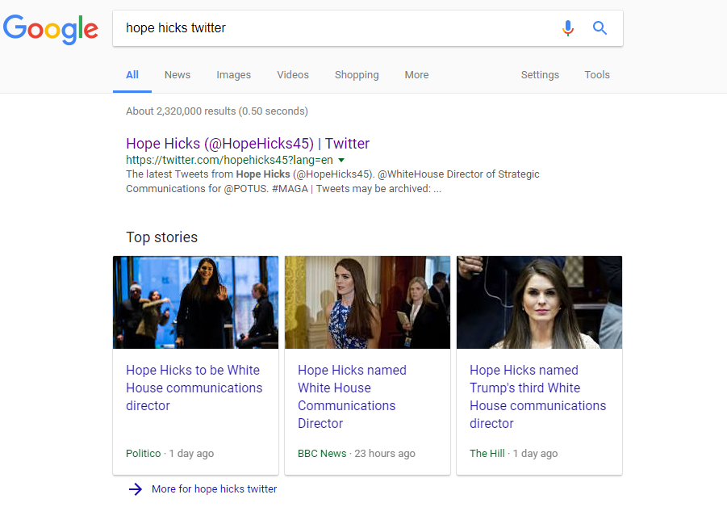Go to Google home via logo
Viewport: 727px width, 524px height.
(51, 29)
